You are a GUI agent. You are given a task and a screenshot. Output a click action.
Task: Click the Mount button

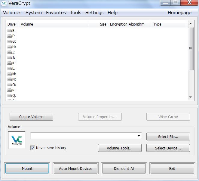click(x=27, y=168)
